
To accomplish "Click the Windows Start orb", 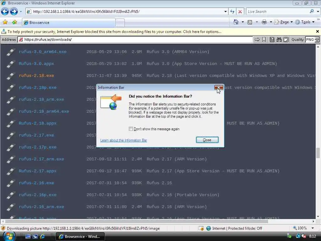I will [x=9, y=236].
